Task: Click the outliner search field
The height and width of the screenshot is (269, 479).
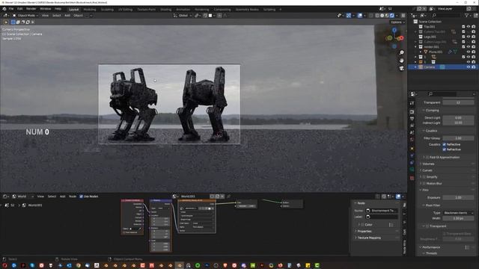Action: click(446, 15)
